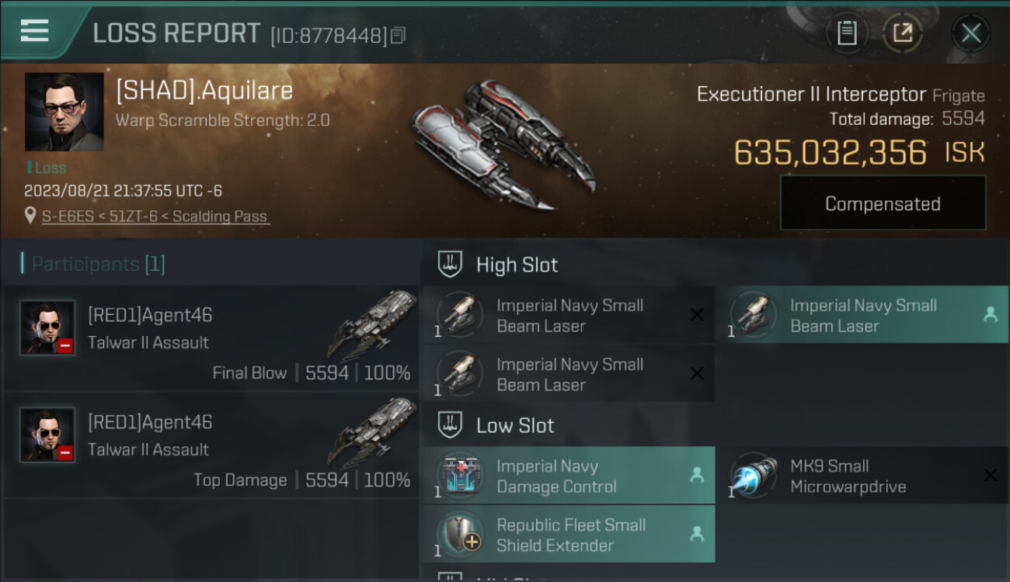Open the Final Blow Agent46 portrait
Image resolution: width=1010 pixels, height=582 pixels.
coord(47,327)
